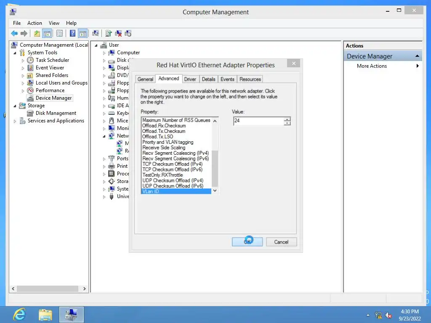
Task: Open the Help menu
Action: pos(71,23)
